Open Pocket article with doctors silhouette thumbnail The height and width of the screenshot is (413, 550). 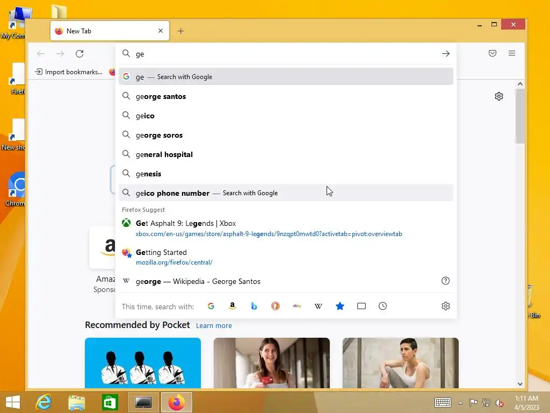coord(143,363)
